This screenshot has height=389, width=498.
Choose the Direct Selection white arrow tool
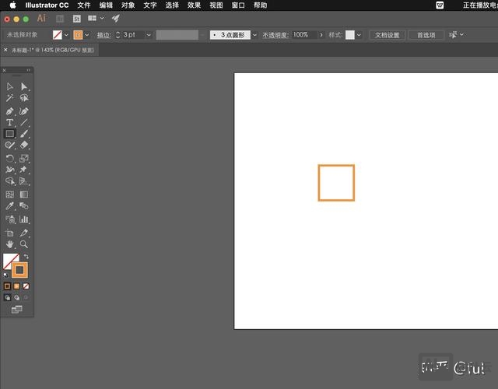[24, 87]
